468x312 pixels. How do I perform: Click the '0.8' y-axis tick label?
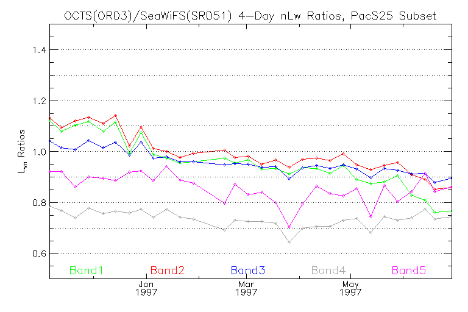pos(40,203)
